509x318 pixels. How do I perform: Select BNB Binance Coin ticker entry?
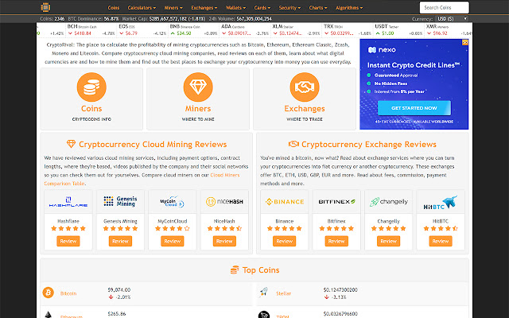[x=194, y=30]
